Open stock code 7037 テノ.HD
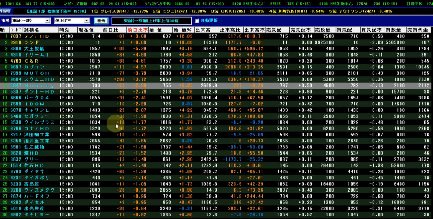This screenshot has width=433, height=219. [16, 36]
